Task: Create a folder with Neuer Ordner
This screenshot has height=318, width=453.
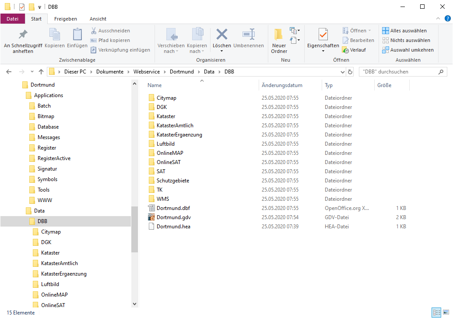Action: [279, 35]
